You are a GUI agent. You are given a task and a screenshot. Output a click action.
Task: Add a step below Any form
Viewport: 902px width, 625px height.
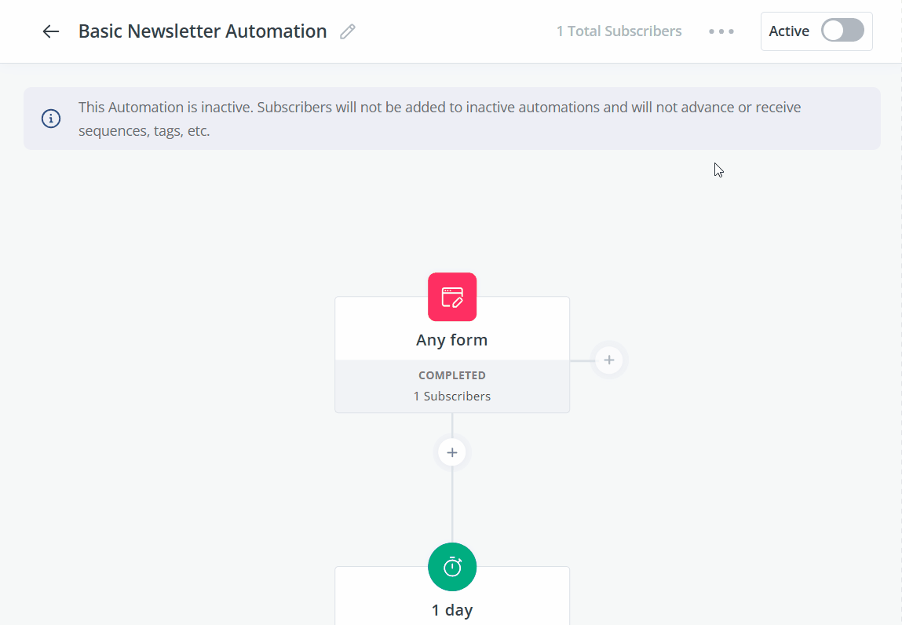pos(452,453)
